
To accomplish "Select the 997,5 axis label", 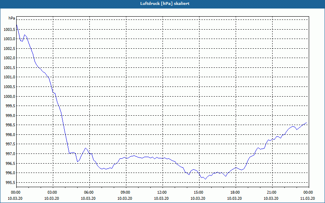I will (x=10, y=144).
